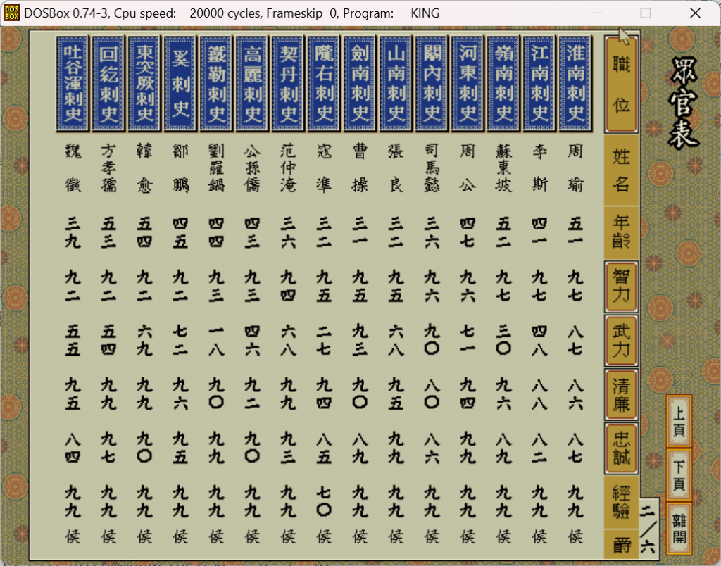Screen dimensions: 721x566
Task: Click the 爵 rank row label
Action: pyautogui.click(x=621, y=545)
